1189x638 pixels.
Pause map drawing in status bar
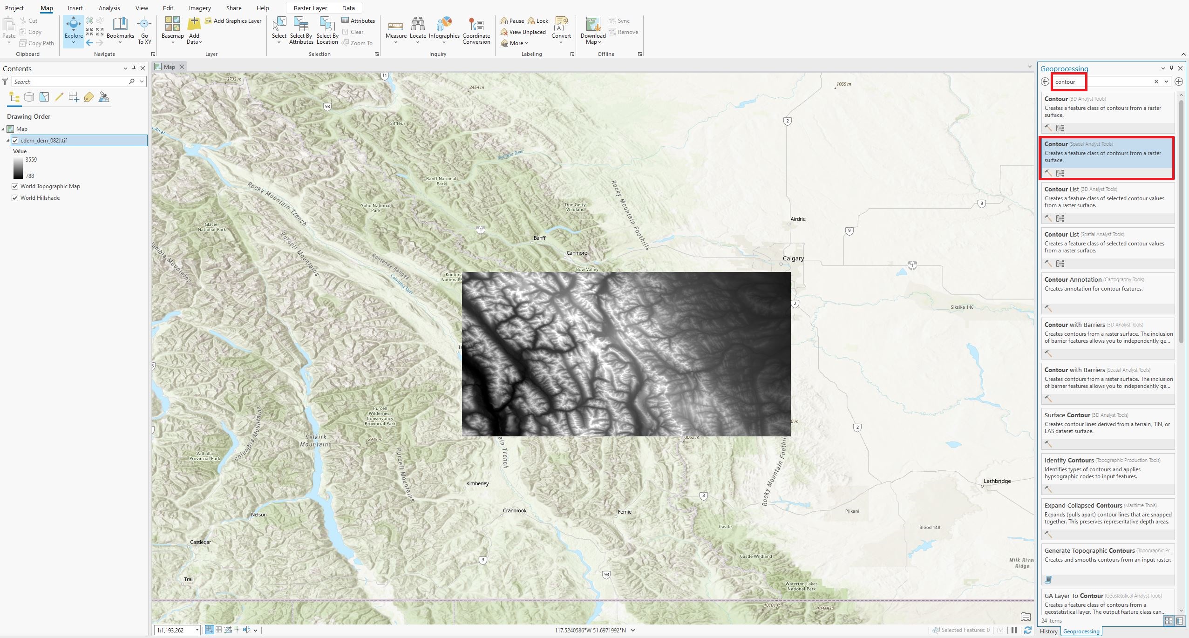1014,630
